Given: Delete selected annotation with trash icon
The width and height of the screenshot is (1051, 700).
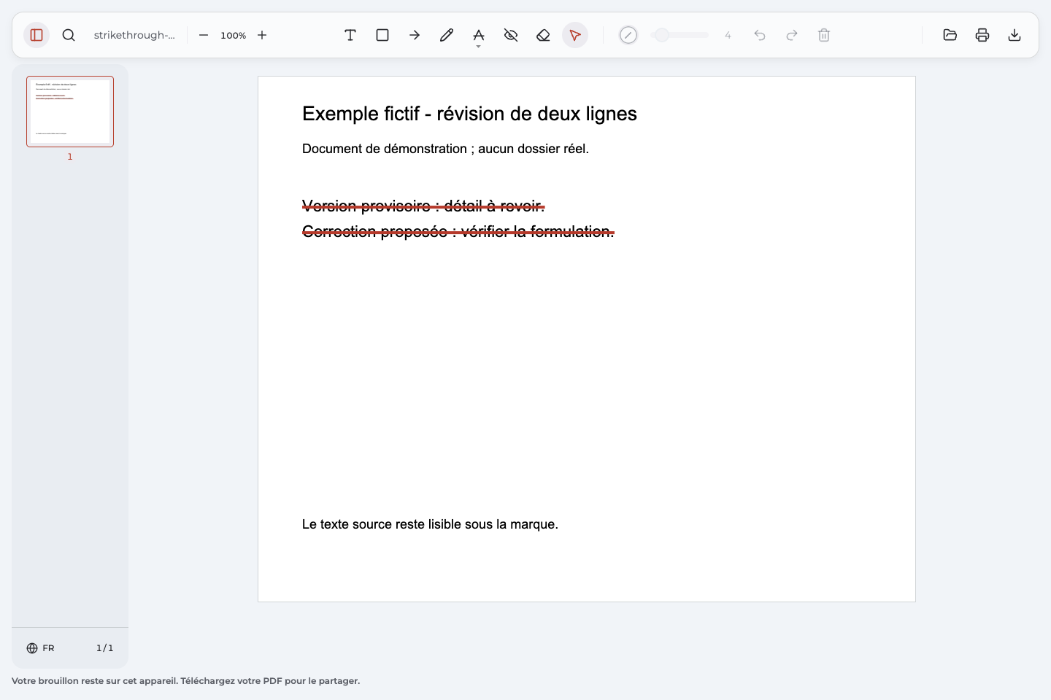Looking at the screenshot, I should [x=824, y=35].
